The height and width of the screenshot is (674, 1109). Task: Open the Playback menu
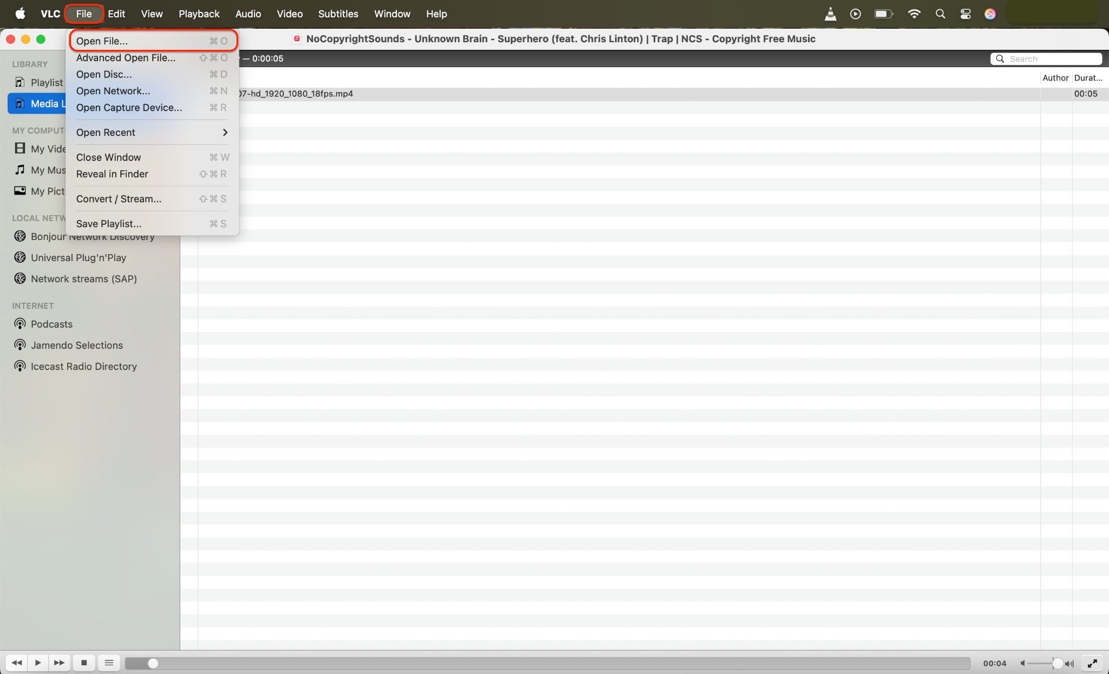pyautogui.click(x=199, y=14)
